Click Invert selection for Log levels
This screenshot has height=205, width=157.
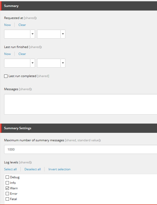(x=59, y=169)
